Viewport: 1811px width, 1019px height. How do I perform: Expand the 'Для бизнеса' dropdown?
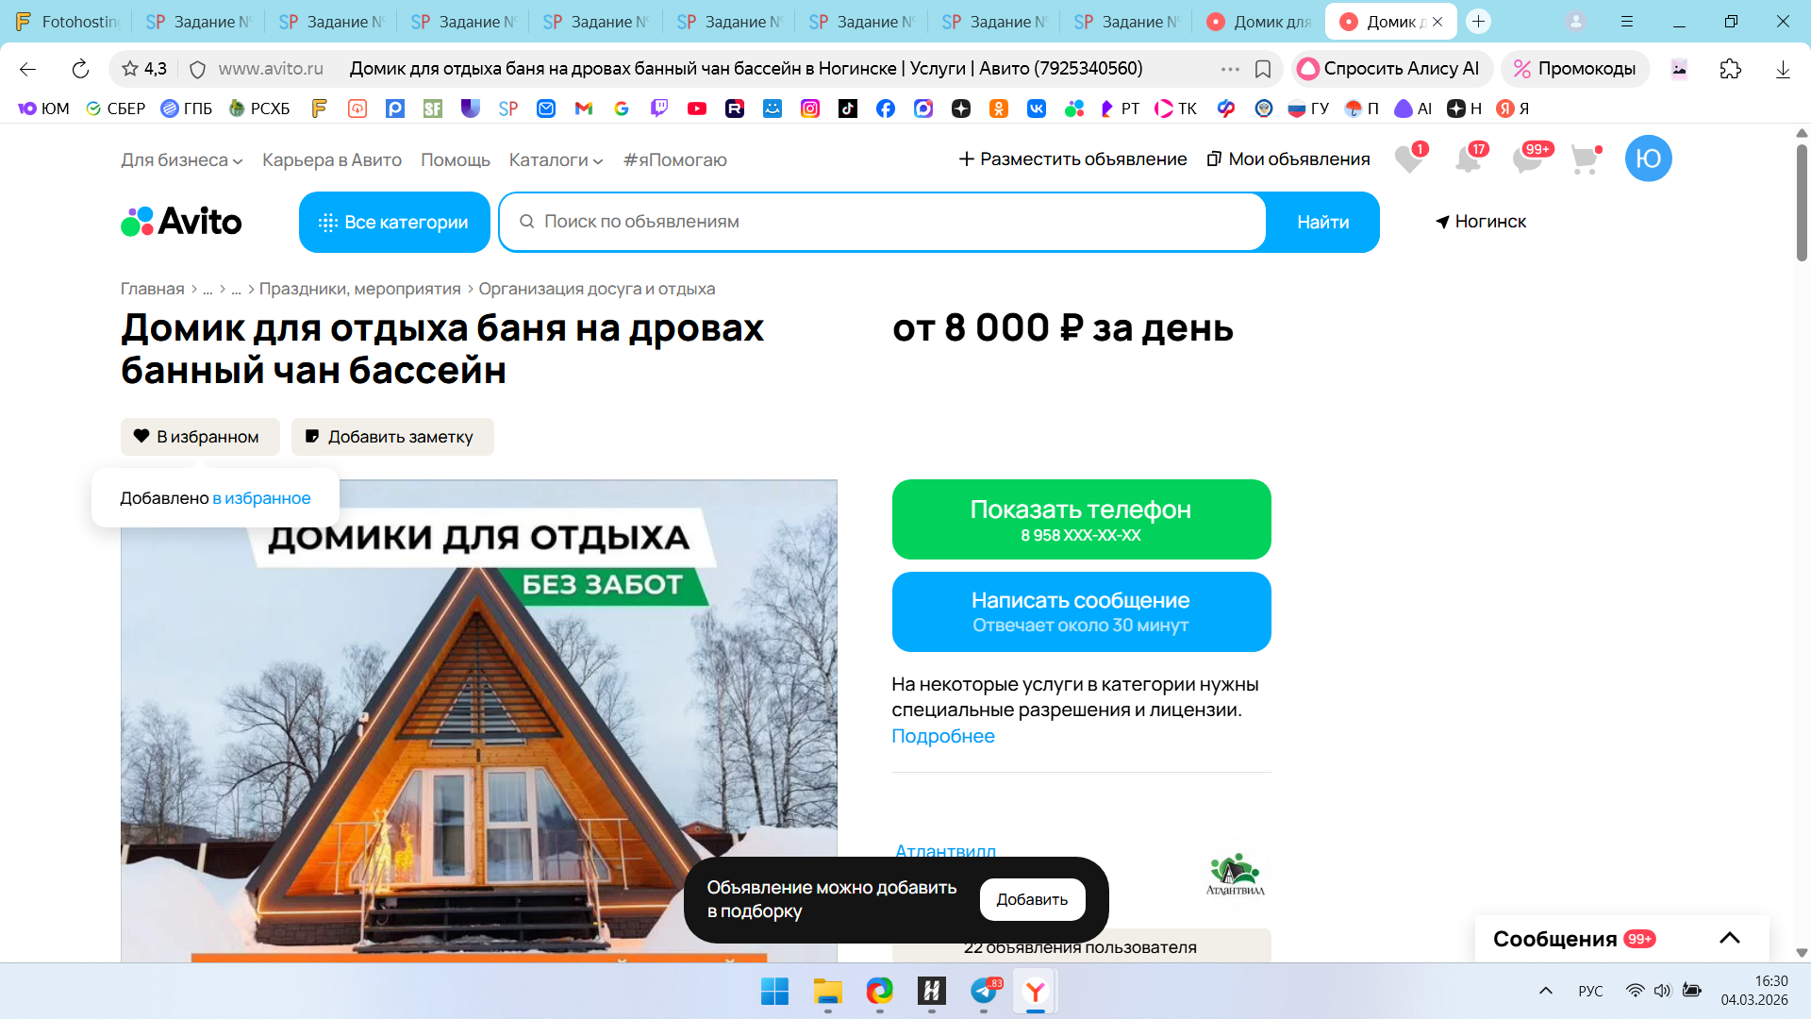[181, 160]
